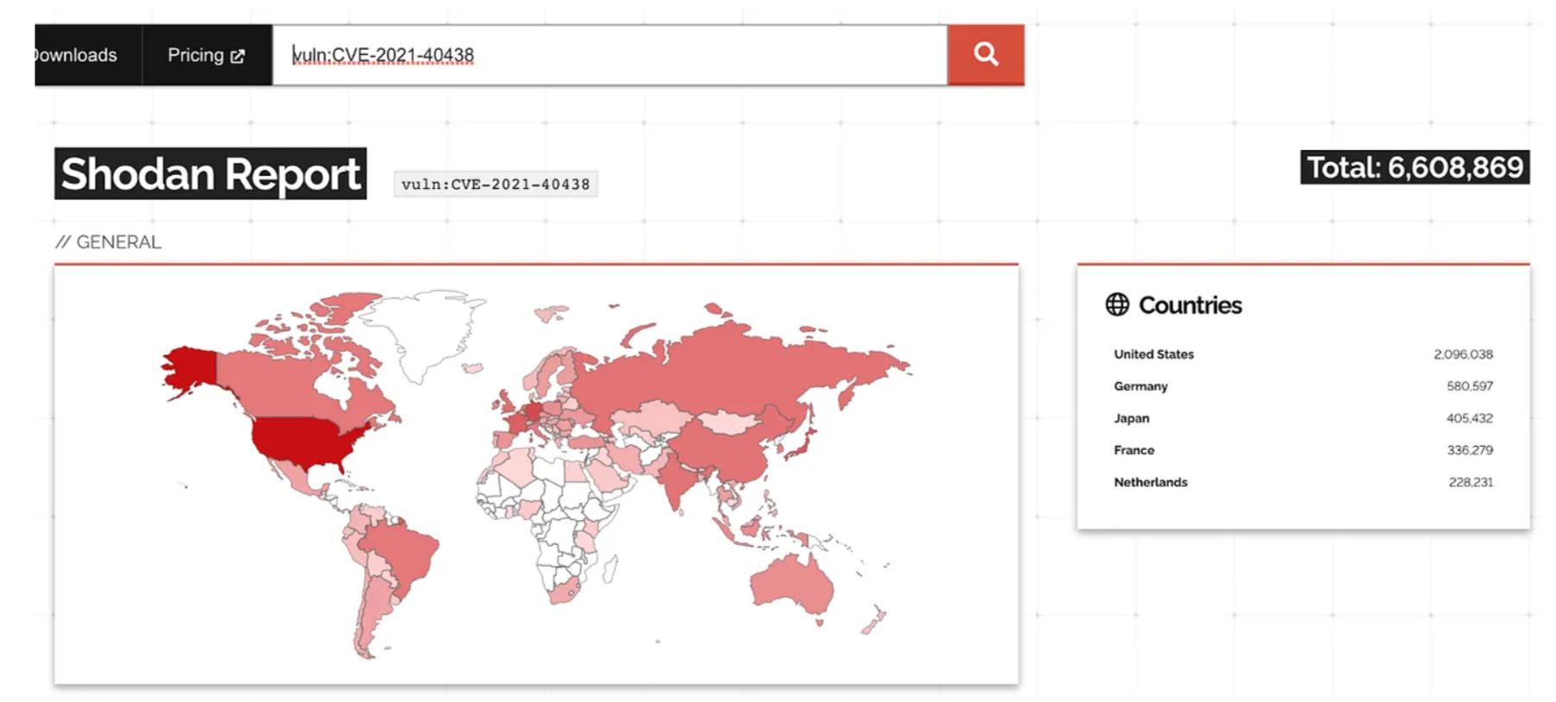
Task: Click the 2,096,038 count value
Action: coord(1463,354)
